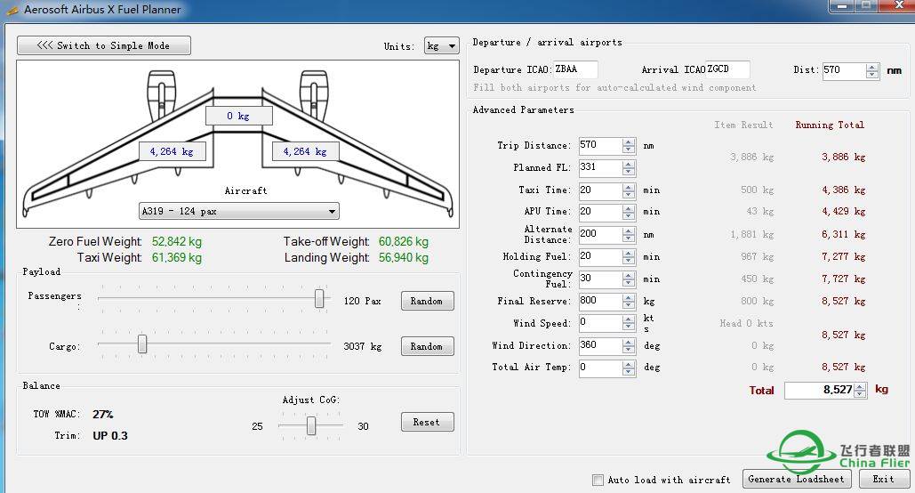Click the Departure ICAO field ZBAA
Image resolution: width=915 pixels, height=493 pixels.
tap(575, 69)
